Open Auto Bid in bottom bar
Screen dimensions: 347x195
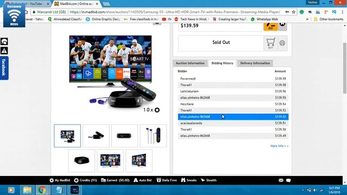coord(143,180)
